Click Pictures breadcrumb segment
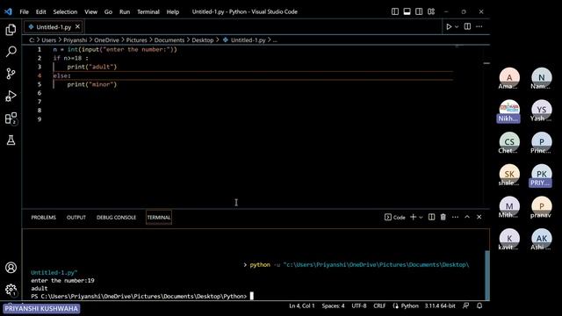The image size is (562, 316). point(137,40)
